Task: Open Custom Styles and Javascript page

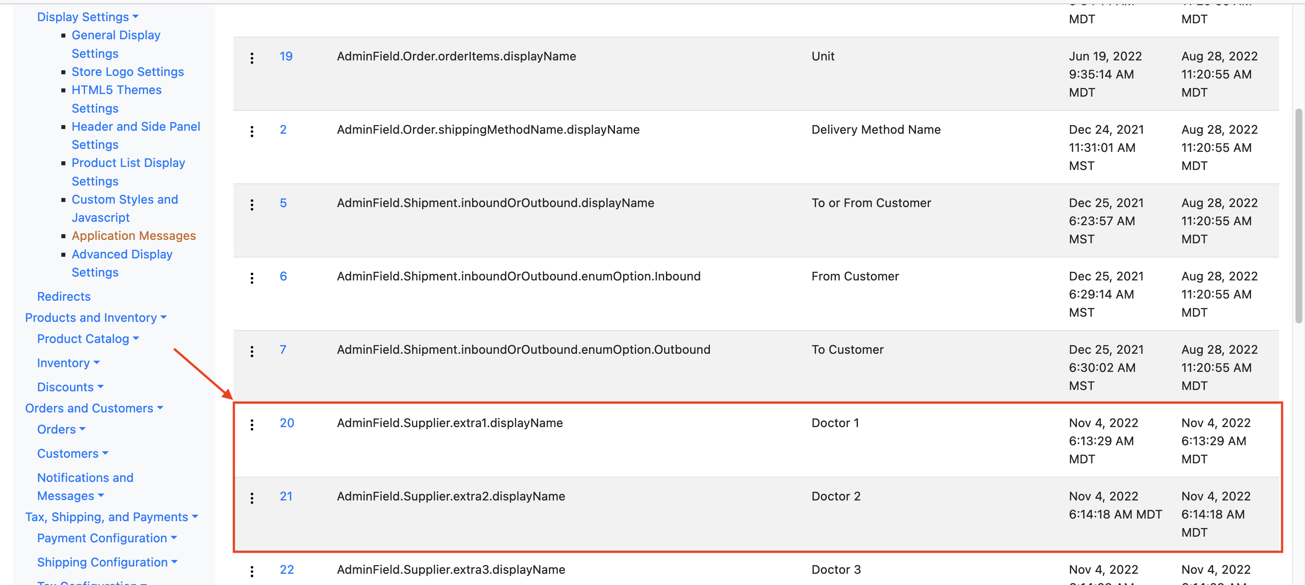Action: (x=125, y=208)
